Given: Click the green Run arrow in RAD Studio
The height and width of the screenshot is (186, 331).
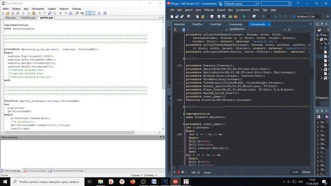Looking at the screenshot, I should (244, 17).
